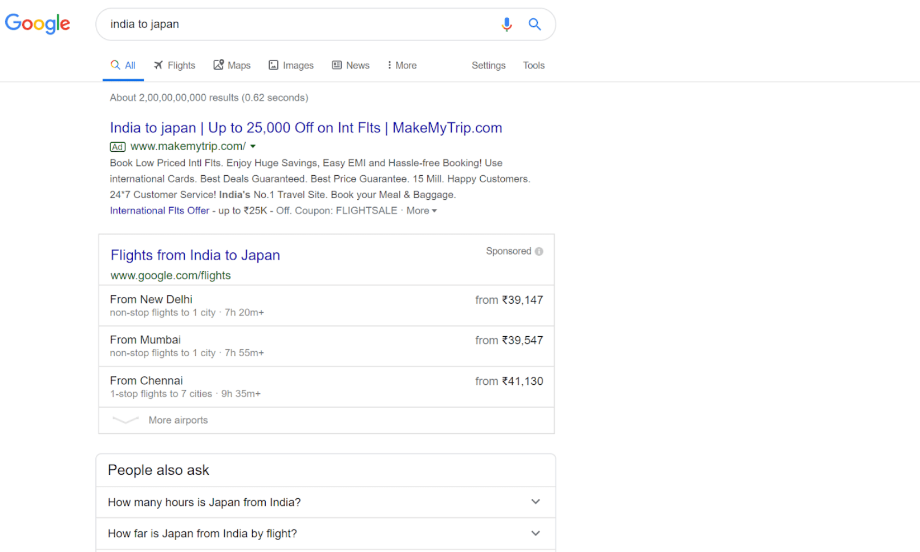The image size is (920, 552).
Task: Click the Images picture icon
Action: click(x=274, y=65)
